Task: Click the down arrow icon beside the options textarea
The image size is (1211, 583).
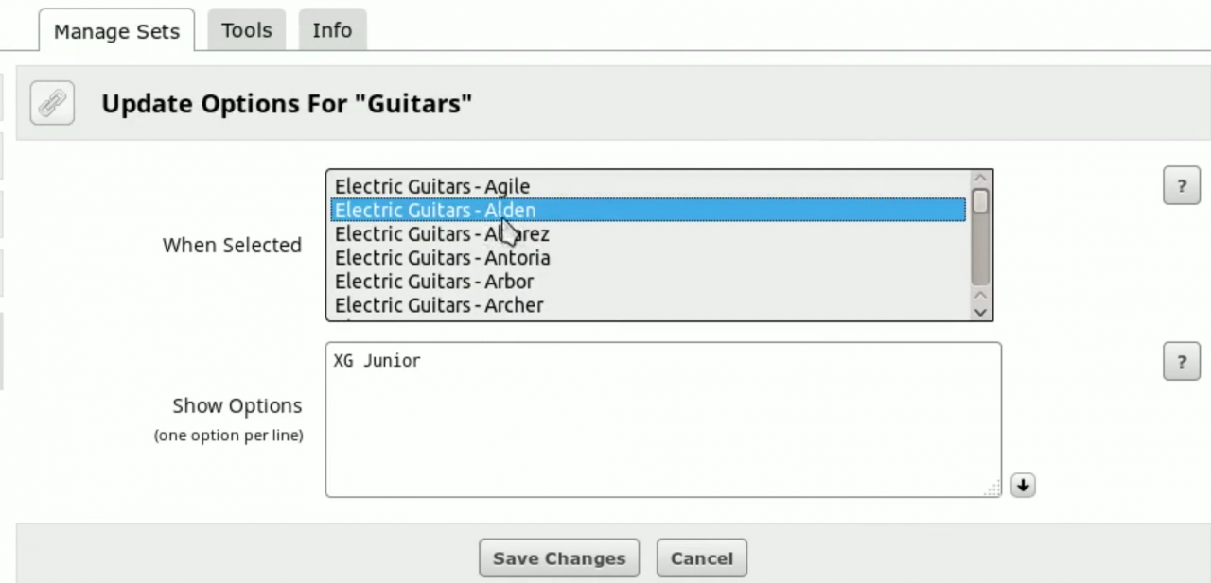Action: click(1022, 485)
